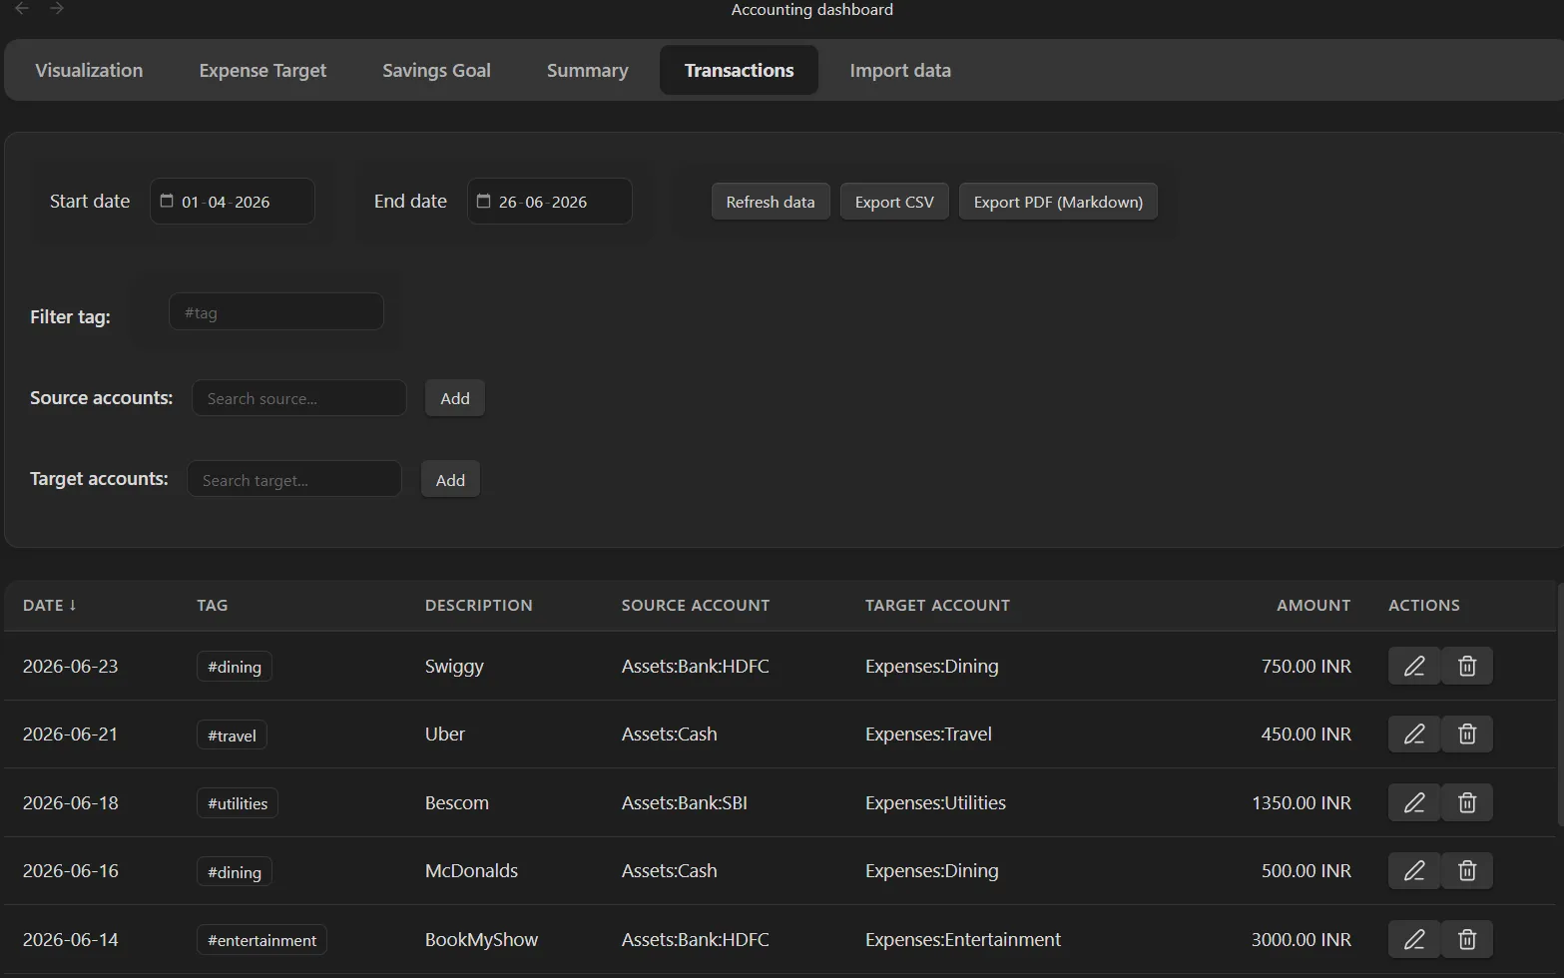Click the 1350.00 INR amount

click(x=1302, y=802)
